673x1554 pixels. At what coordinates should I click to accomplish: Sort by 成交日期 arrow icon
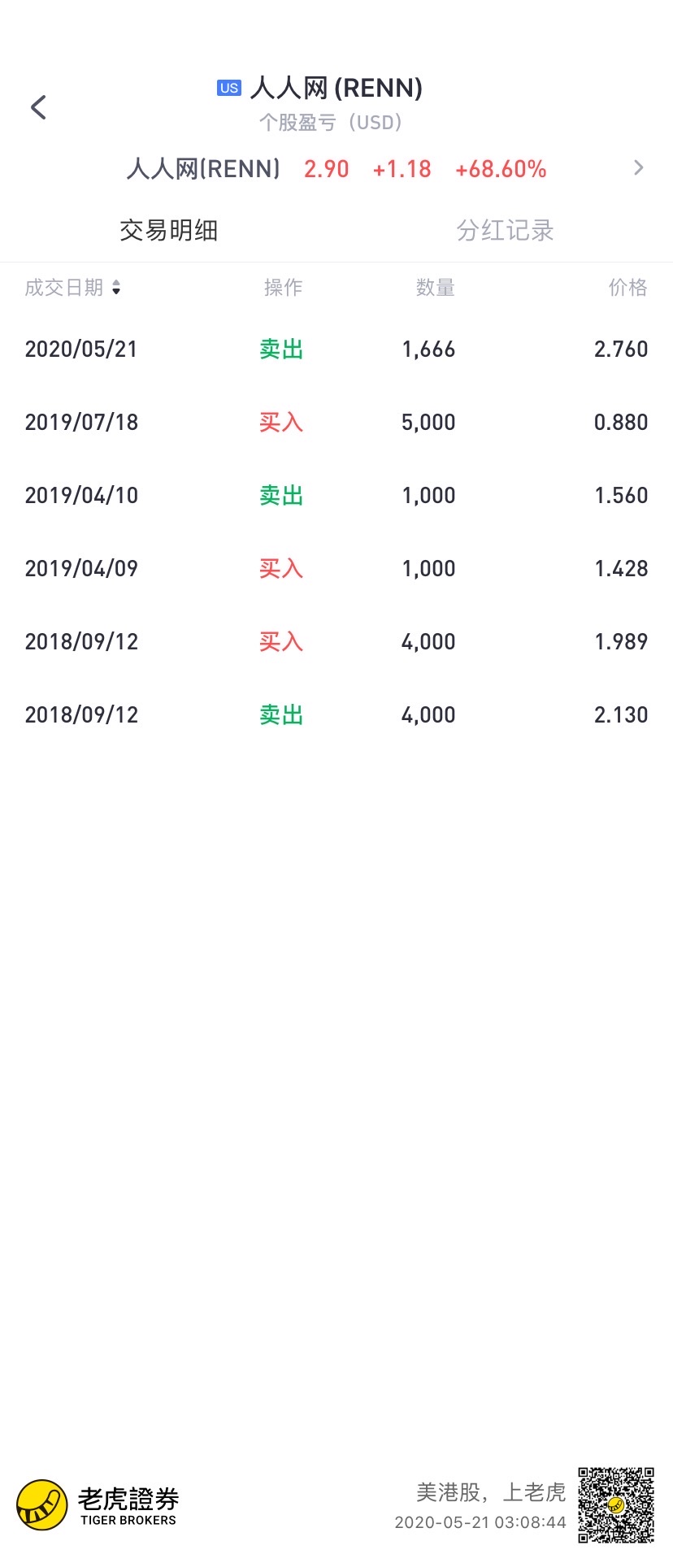pos(116,288)
